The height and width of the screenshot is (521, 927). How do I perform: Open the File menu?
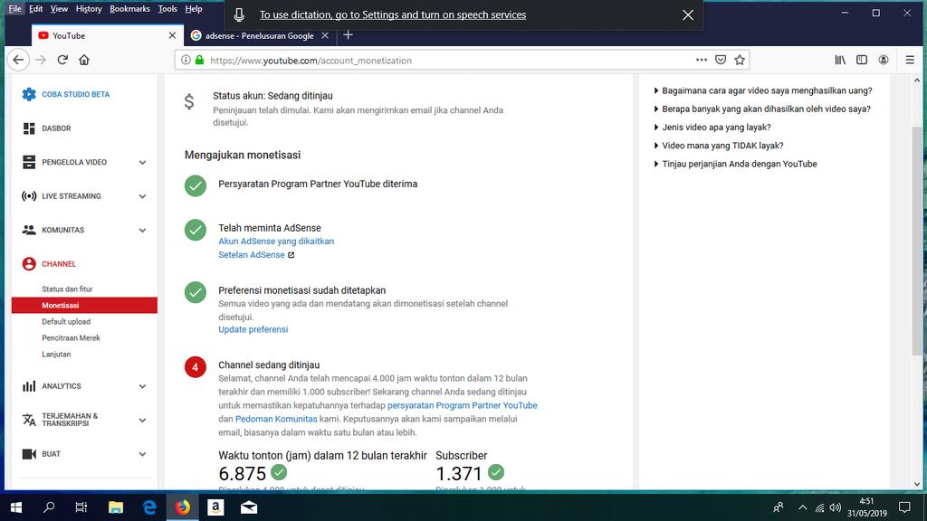pos(14,9)
